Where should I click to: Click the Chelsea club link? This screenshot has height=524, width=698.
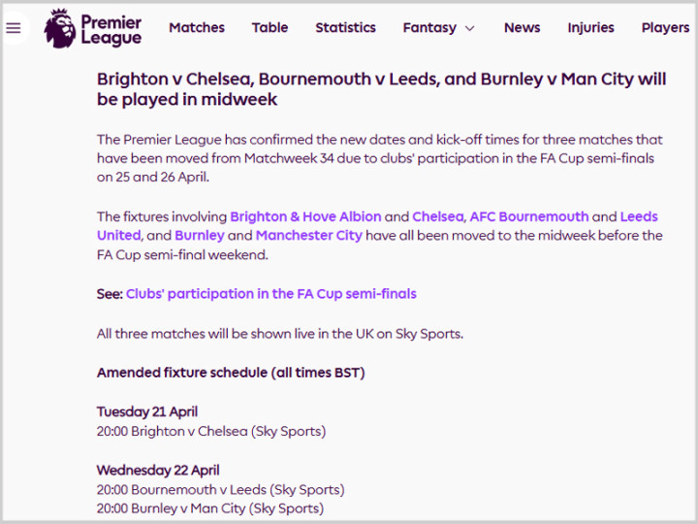point(438,216)
